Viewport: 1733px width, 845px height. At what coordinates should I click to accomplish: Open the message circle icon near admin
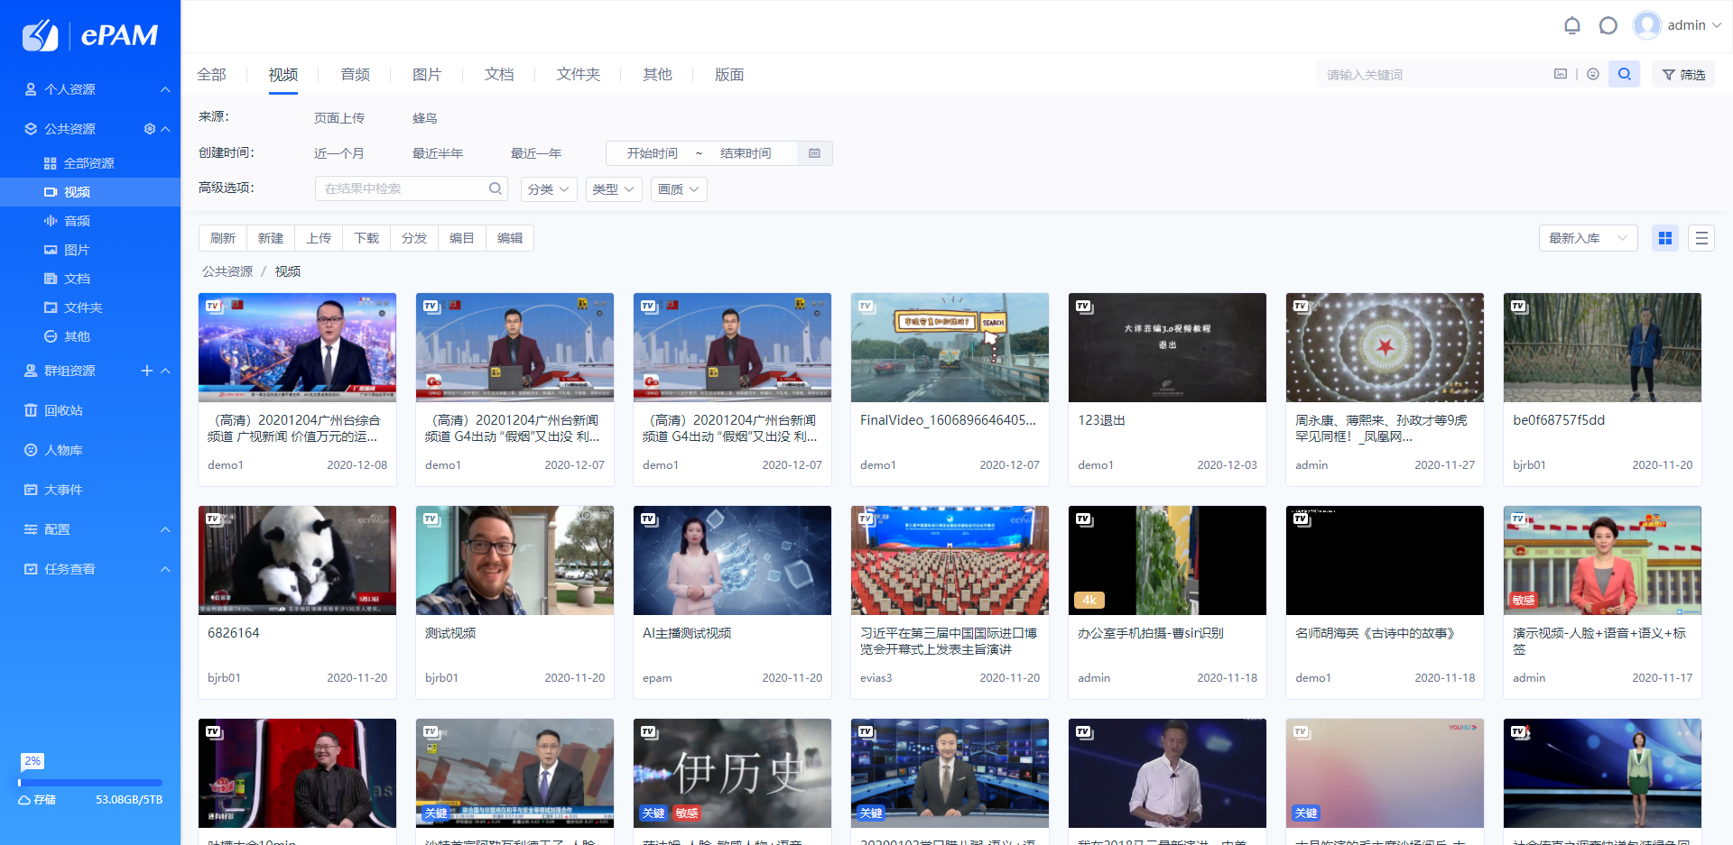pyautogui.click(x=1608, y=25)
